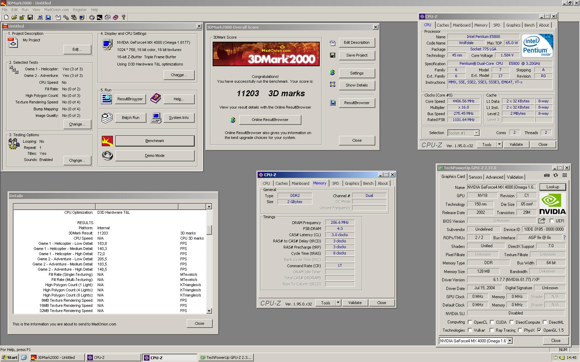Click the Edit Description button
Image resolution: width=580 pixels, height=362 pixels.
[357, 42]
